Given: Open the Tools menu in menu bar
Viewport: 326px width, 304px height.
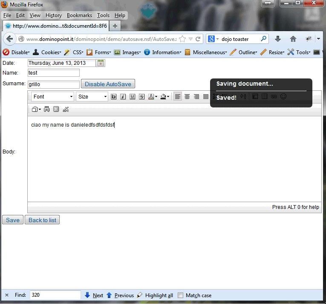Looking at the screenshot, I should pos(103,15).
